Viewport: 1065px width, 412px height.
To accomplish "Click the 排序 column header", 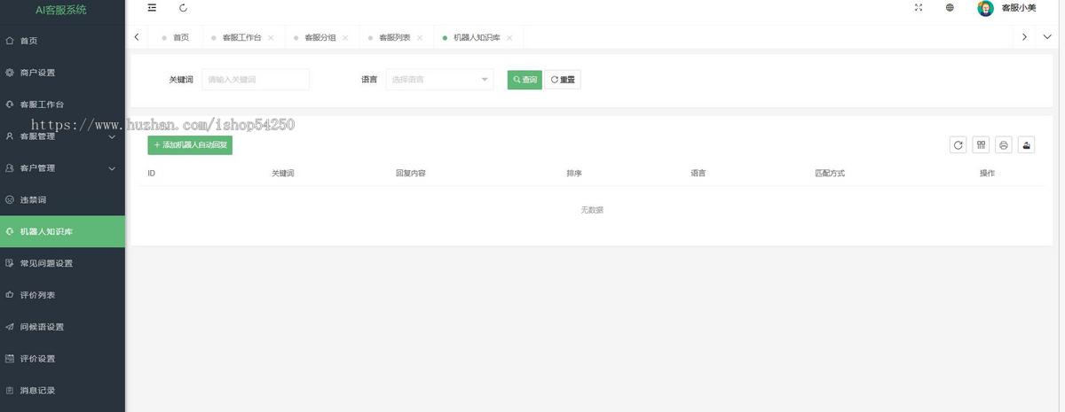I will pos(574,174).
